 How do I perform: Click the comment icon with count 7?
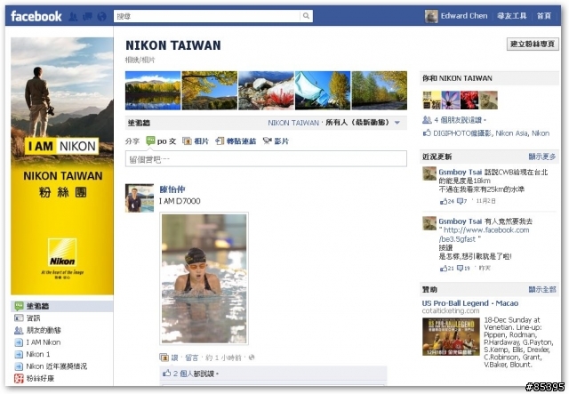click(461, 201)
